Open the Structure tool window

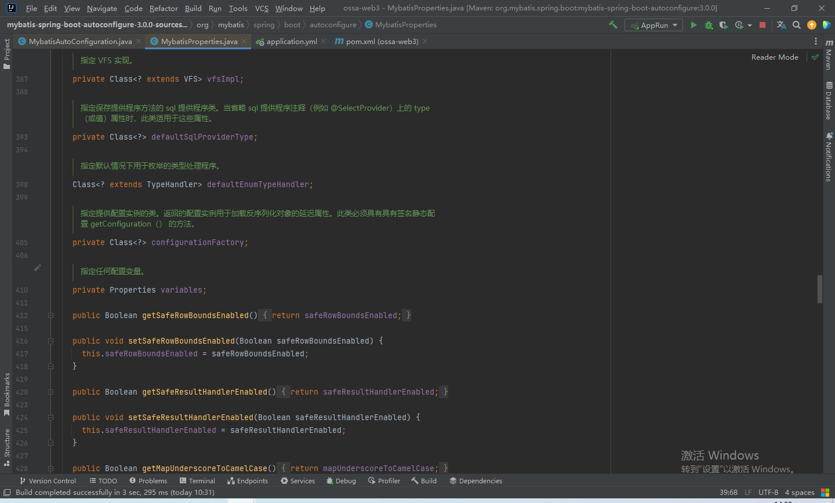tap(6, 447)
